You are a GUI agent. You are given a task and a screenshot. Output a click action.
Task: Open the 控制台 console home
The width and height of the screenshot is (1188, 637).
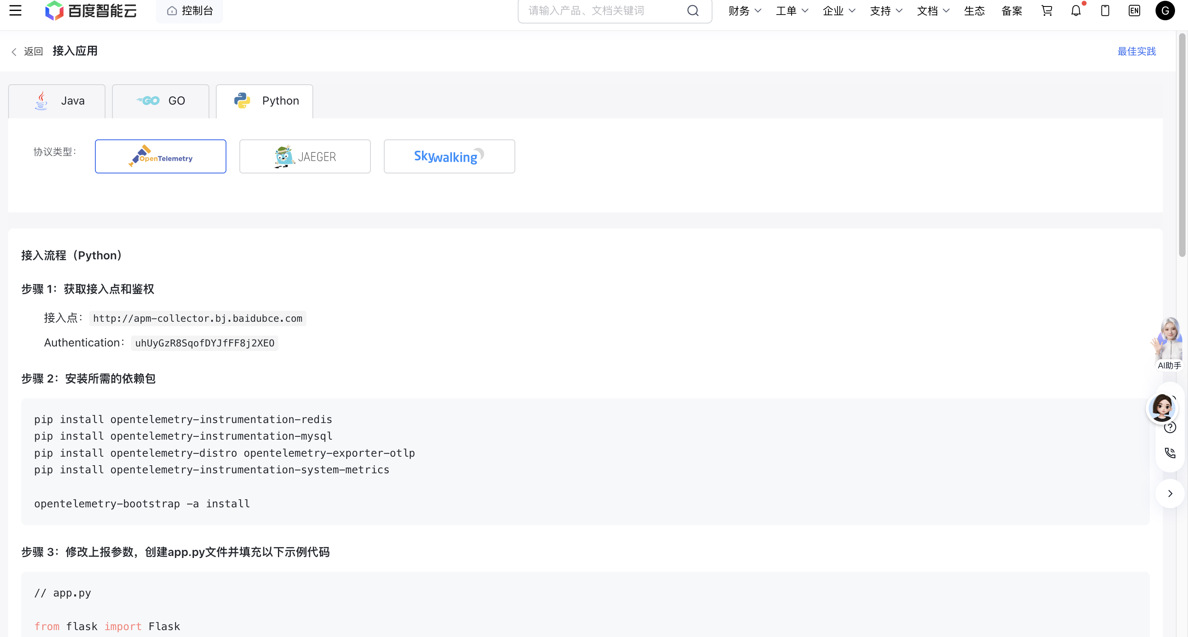pos(189,11)
